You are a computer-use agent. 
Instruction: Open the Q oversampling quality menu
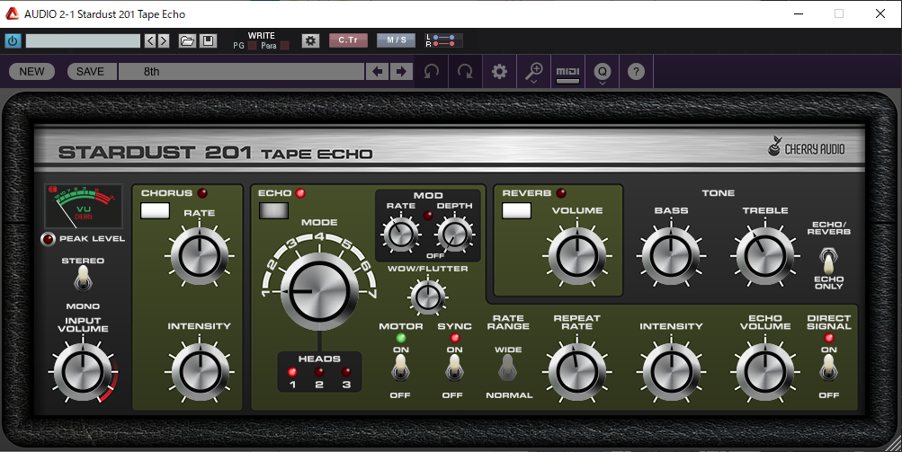click(603, 72)
